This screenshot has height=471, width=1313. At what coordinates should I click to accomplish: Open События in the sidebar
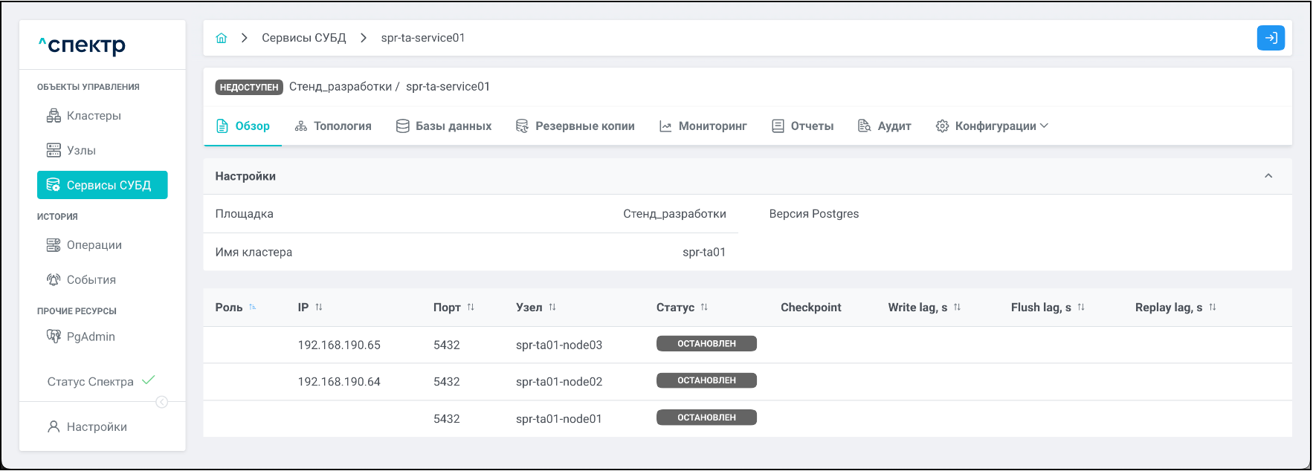(91, 280)
